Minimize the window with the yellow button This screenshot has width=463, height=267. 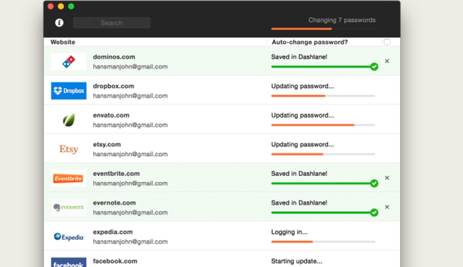[61, 7]
